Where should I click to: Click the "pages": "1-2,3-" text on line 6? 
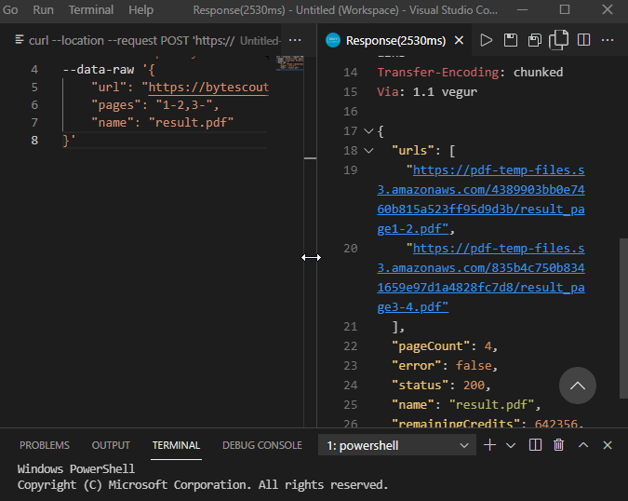(155, 105)
